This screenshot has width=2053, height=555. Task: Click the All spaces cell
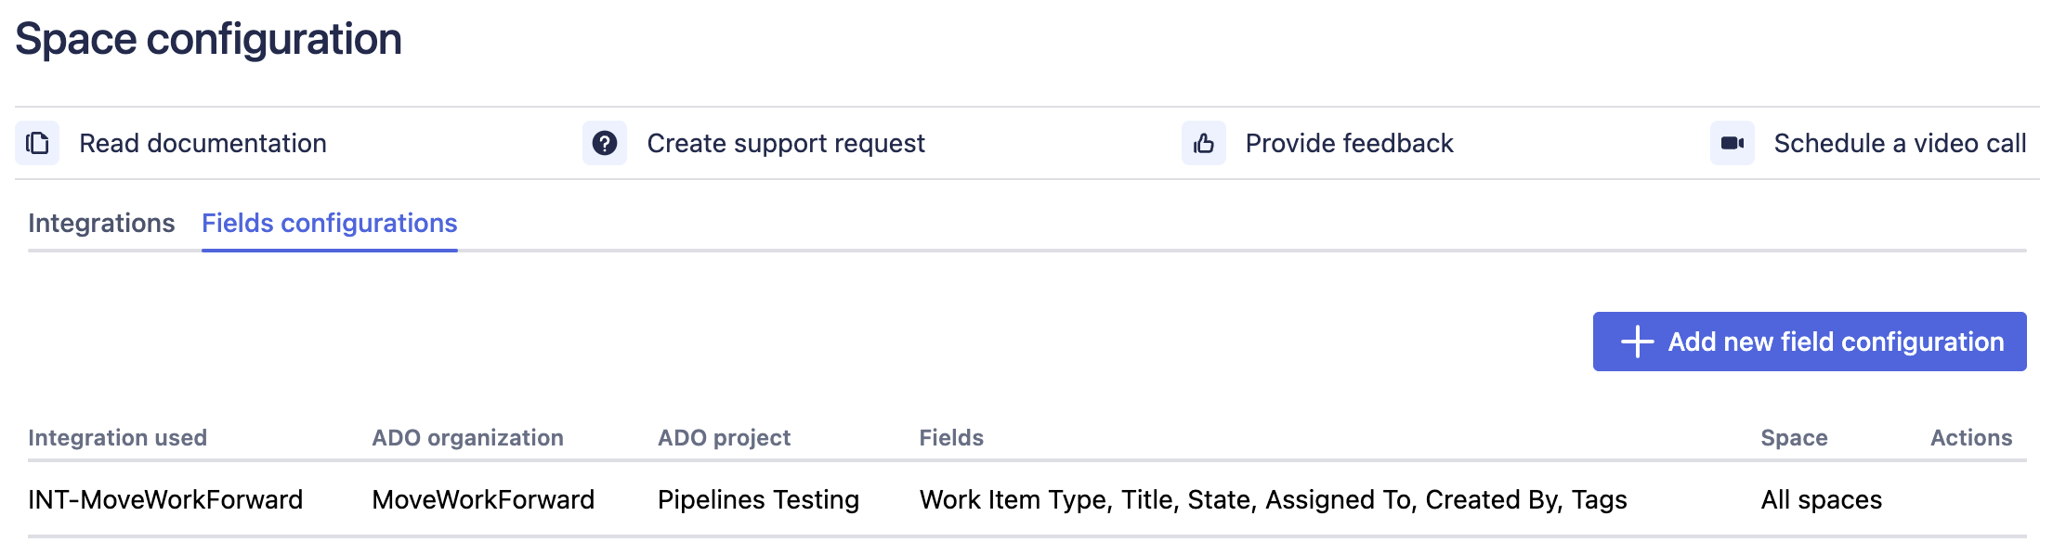pyautogui.click(x=1821, y=499)
